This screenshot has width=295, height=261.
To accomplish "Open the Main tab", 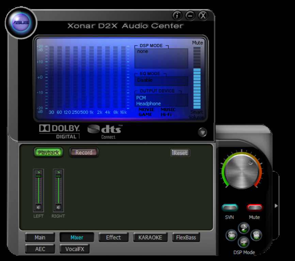I will tap(40, 237).
